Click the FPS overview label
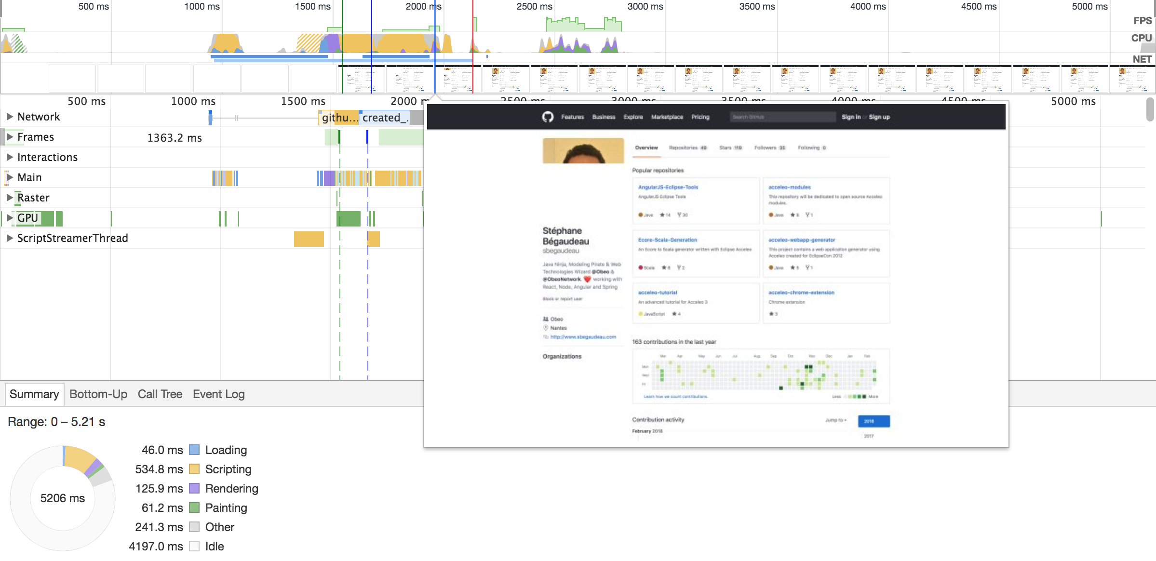This screenshot has width=1156, height=561. tap(1143, 21)
